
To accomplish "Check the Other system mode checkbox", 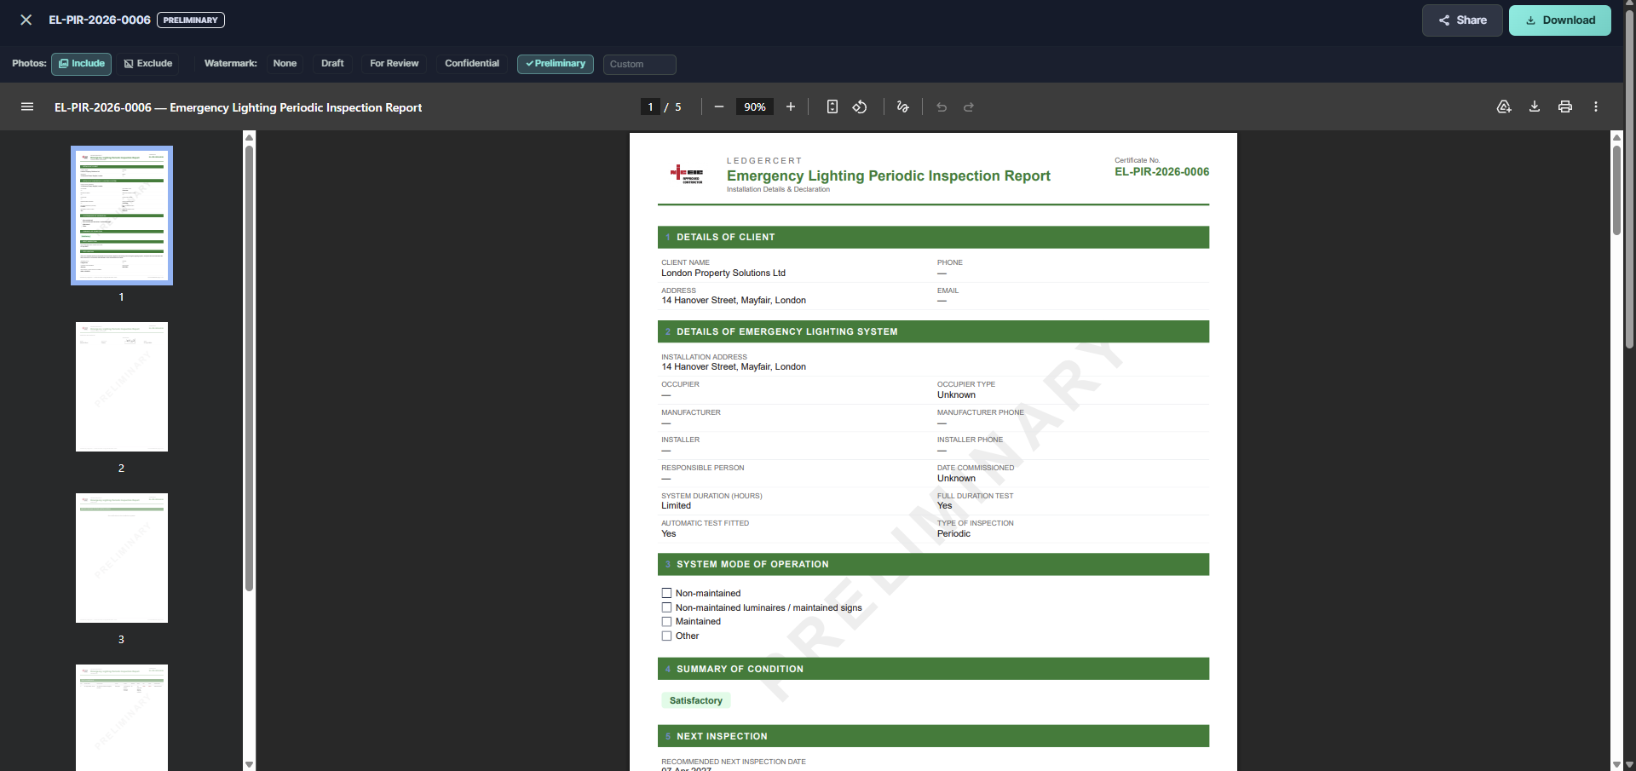I will (x=667, y=636).
